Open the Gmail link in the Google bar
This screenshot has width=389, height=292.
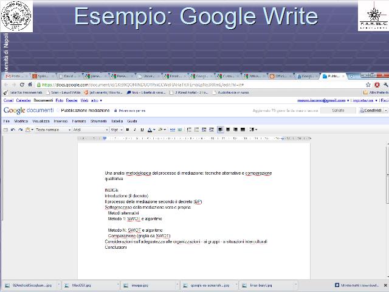[9, 100]
